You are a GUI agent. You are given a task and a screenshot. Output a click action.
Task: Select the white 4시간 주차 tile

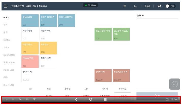coord(30,76)
